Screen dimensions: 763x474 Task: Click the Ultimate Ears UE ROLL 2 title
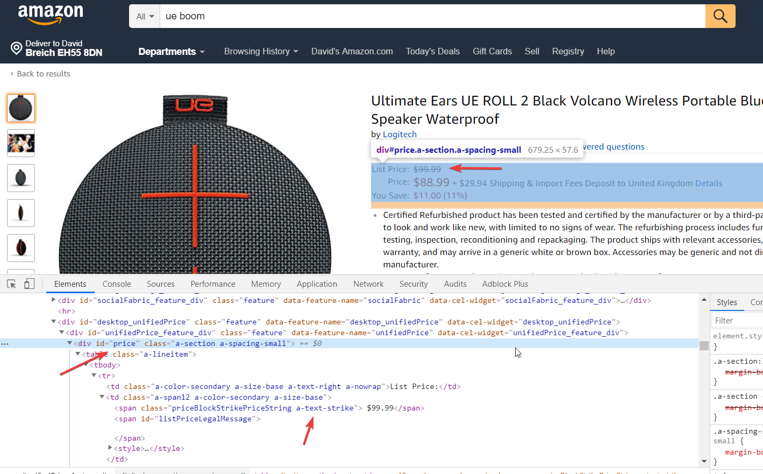point(567,110)
